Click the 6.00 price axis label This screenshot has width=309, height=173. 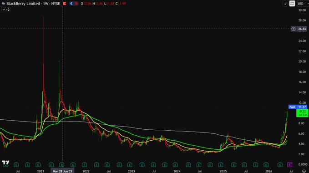coord(302,133)
